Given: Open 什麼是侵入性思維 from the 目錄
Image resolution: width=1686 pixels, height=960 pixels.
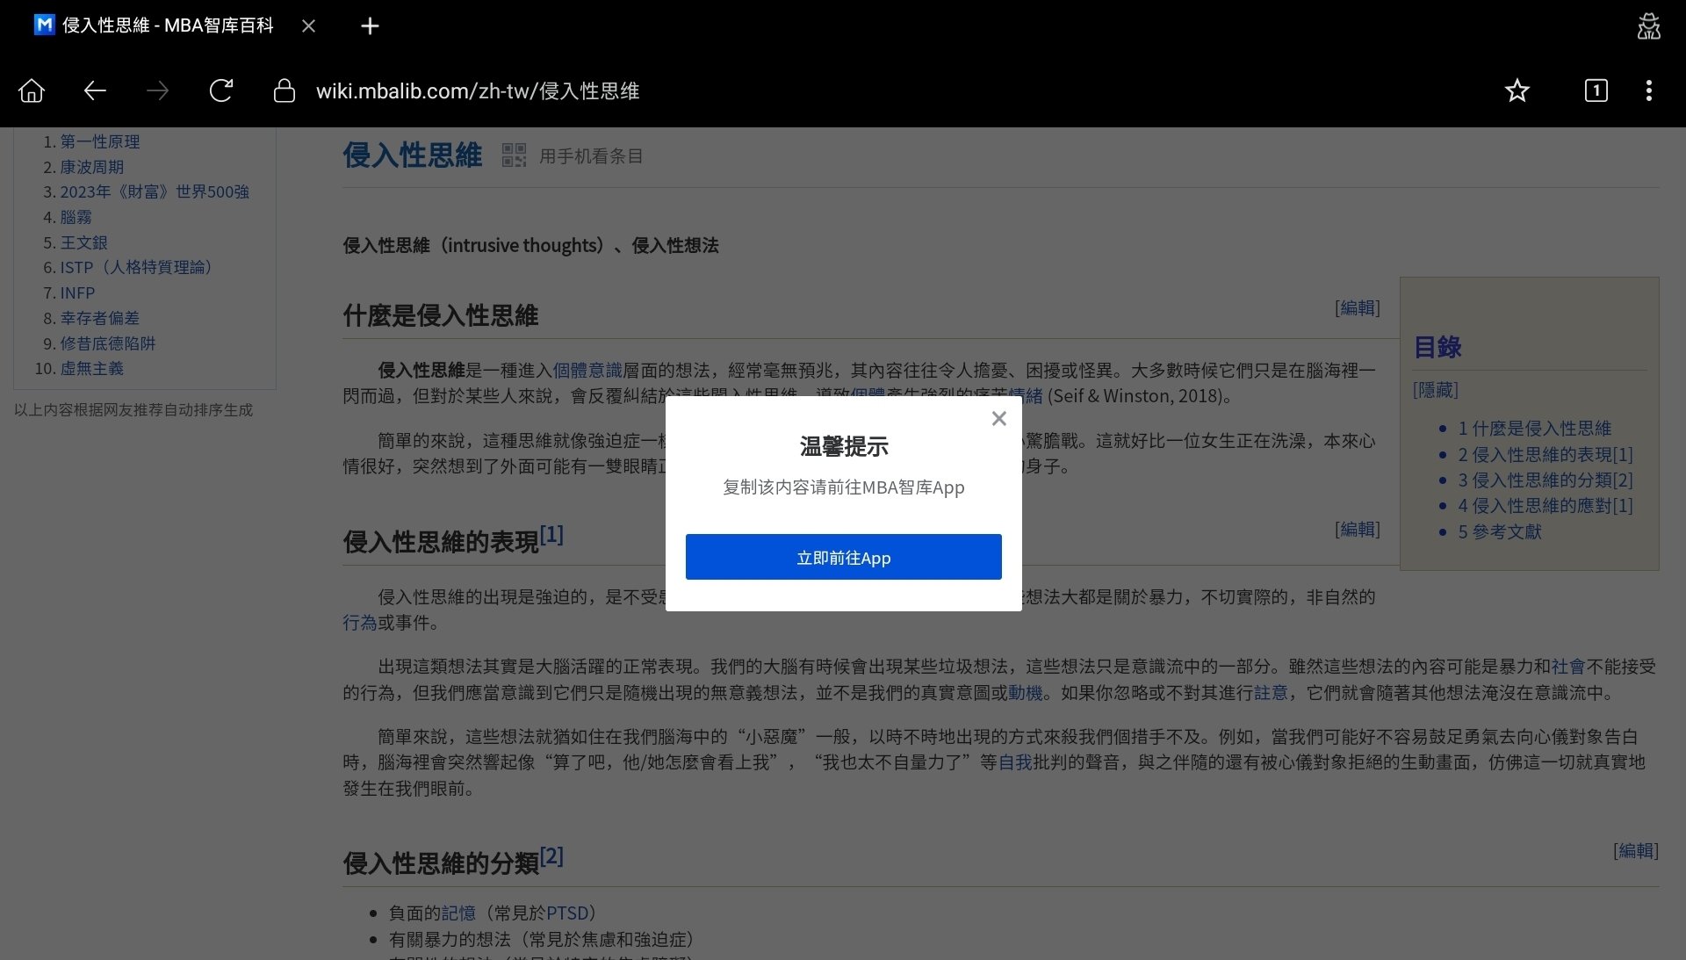Looking at the screenshot, I should (x=1535, y=428).
